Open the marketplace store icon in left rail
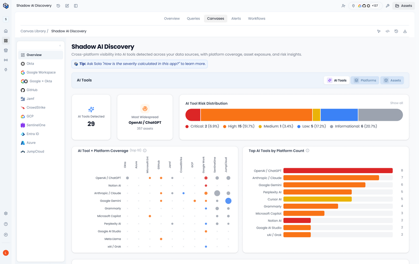The image size is (419, 264). (x=5, y=50)
